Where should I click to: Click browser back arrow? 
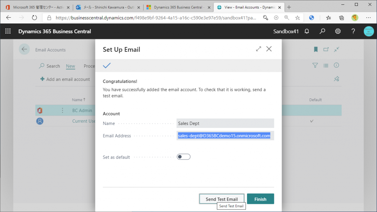(x=9, y=18)
